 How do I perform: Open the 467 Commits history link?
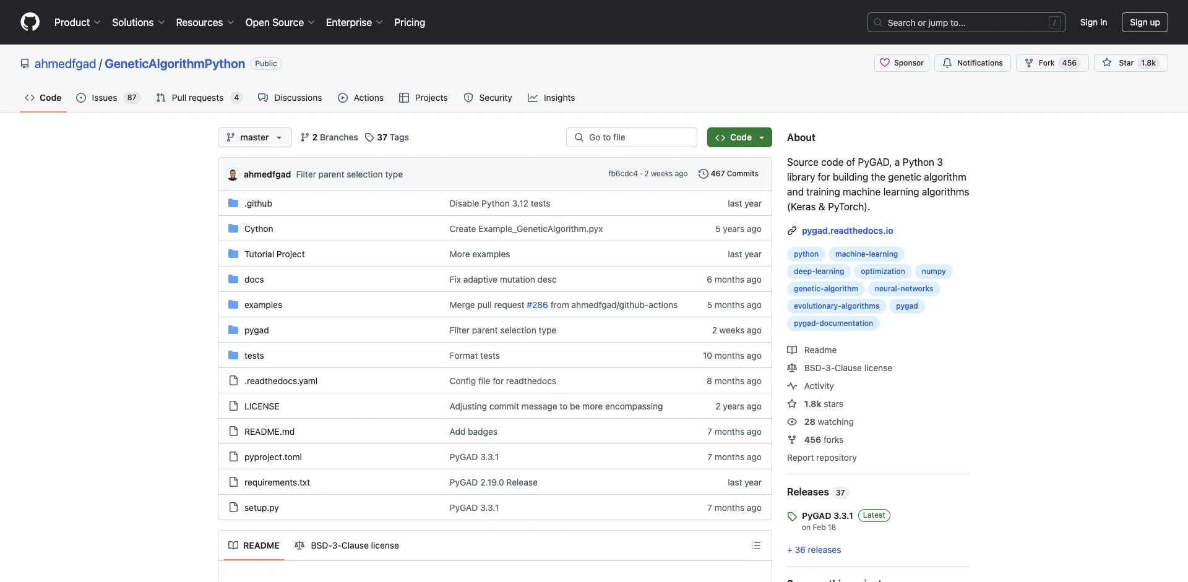click(728, 174)
